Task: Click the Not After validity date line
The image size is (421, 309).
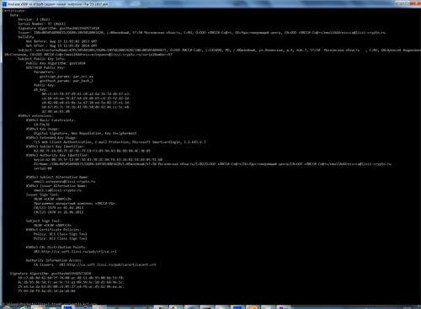Action: point(61,45)
